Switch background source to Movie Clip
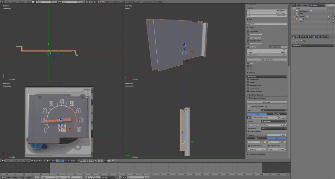 tap(276, 114)
